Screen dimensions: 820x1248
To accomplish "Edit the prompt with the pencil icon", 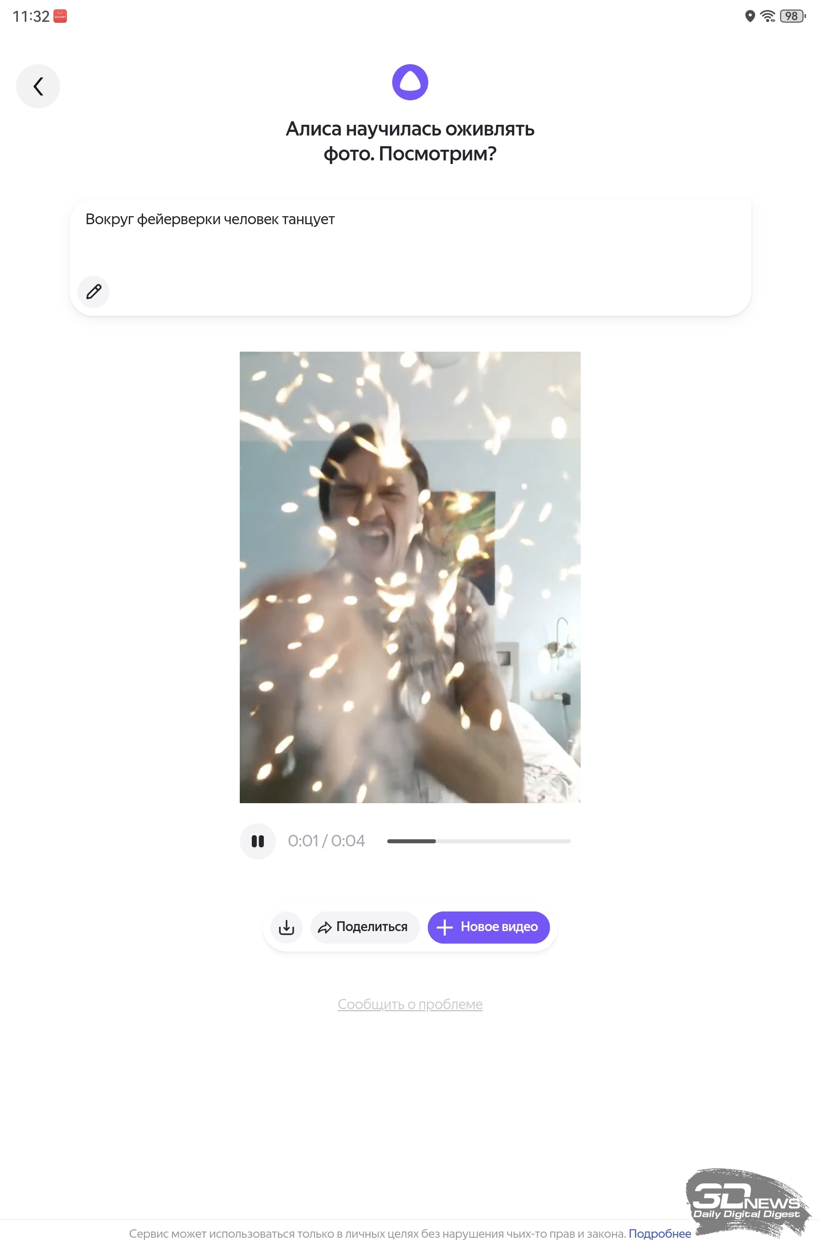I will coord(94,291).
